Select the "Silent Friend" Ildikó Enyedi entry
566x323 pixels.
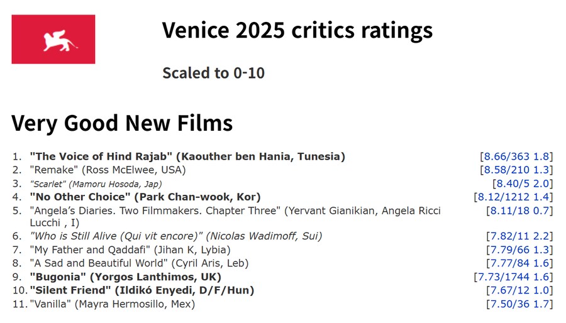click(142, 290)
